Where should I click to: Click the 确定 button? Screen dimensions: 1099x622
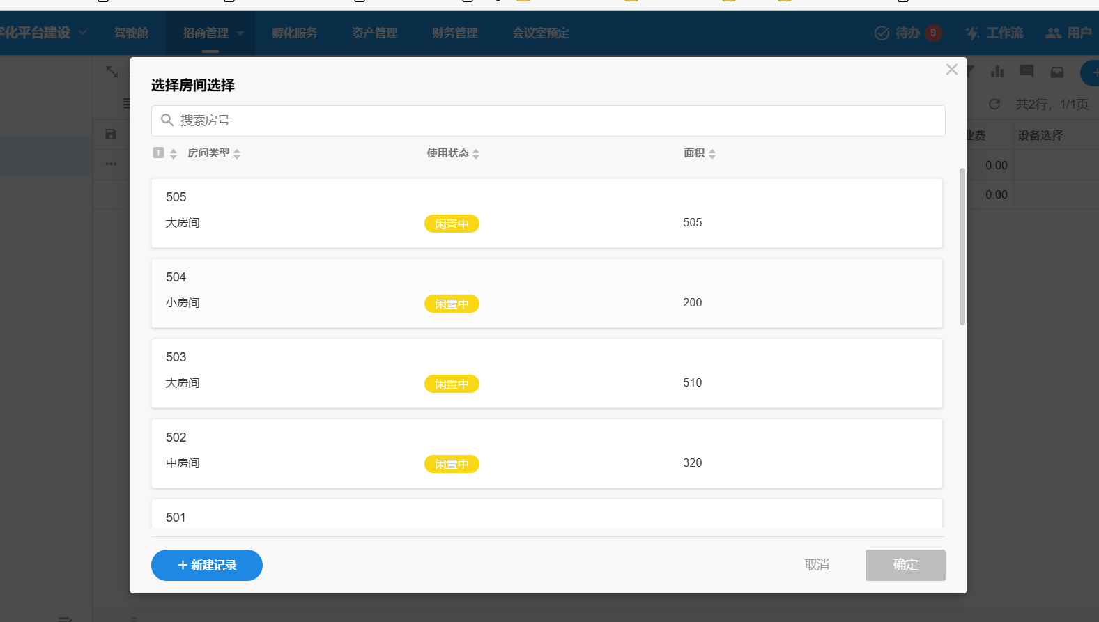pyautogui.click(x=905, y=565)
